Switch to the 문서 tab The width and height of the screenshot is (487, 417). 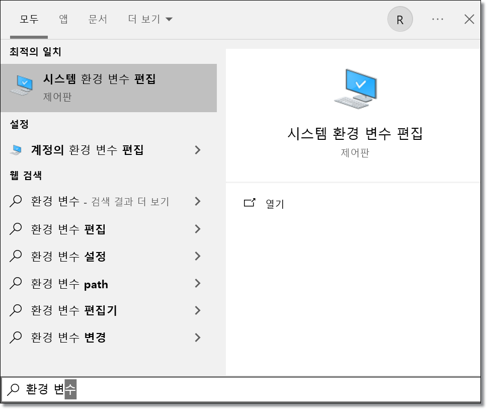[x=98, y=19]
